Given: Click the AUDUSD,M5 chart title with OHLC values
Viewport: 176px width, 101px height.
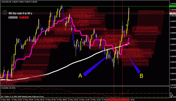Looking at the screenshot, I should (19, 2).
